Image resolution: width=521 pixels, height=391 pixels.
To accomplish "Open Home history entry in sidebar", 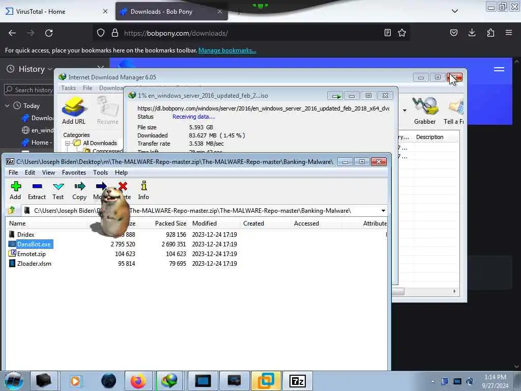I will (x=37, y=143).
